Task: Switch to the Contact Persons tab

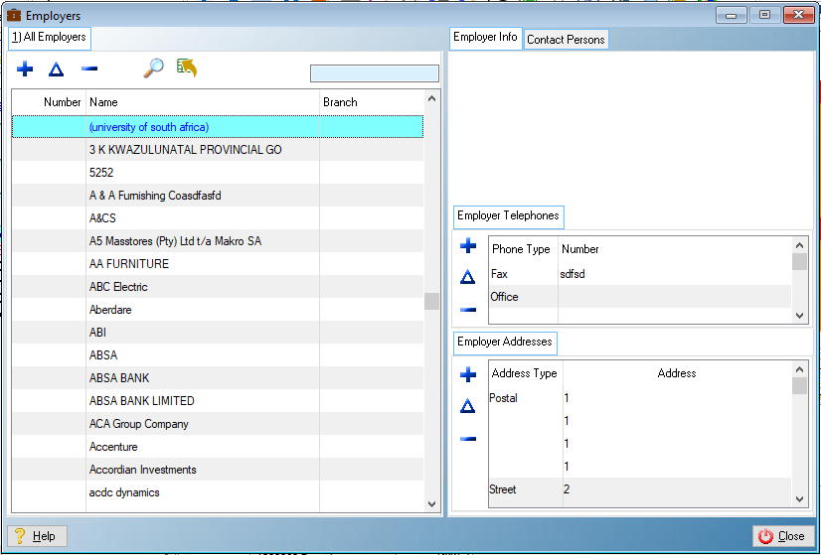Action: 566,40
